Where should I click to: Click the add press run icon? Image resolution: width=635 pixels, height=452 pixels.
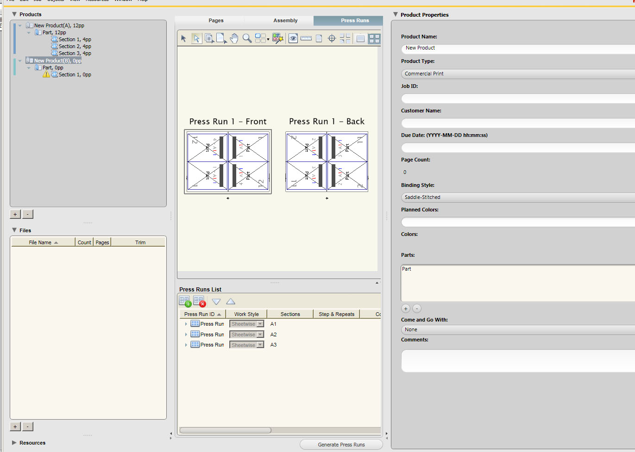pos(185,302)
